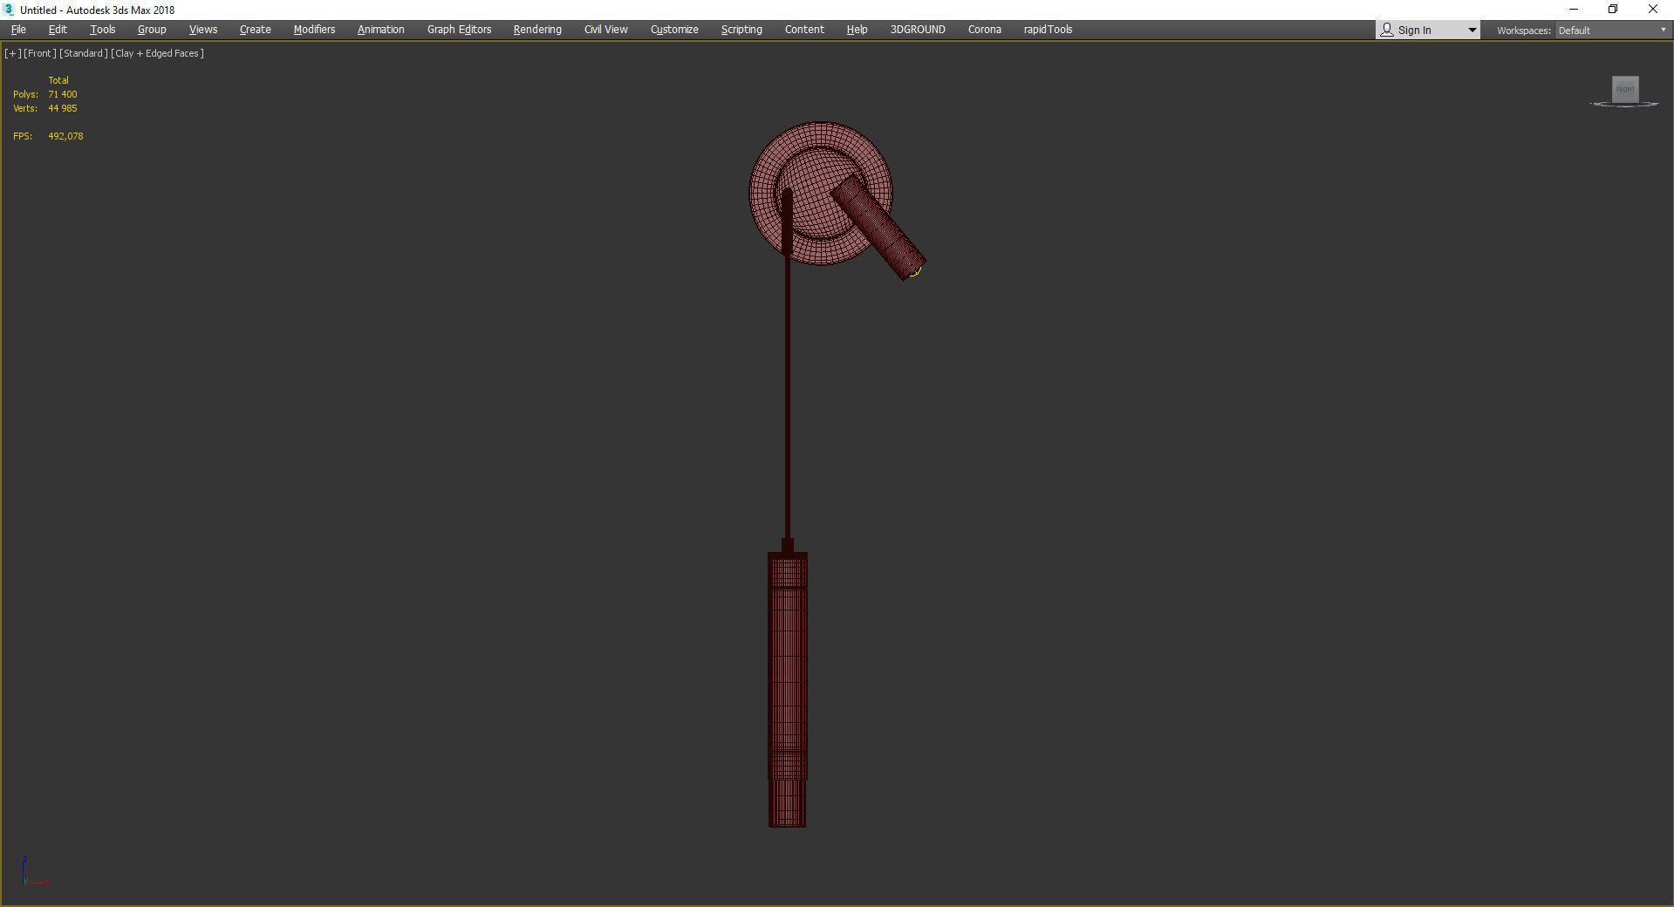Open the Rendering menu
Image resolution: width=1674 pixels, height=907 pixels.
click(x=537, y=30)
